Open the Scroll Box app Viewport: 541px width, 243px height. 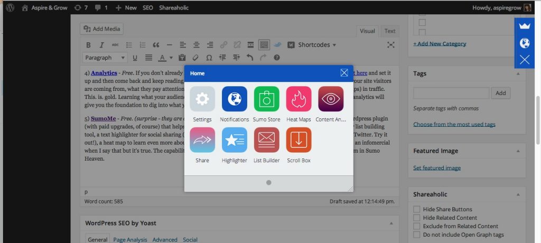pyautogui.click(x=299, y=140)
